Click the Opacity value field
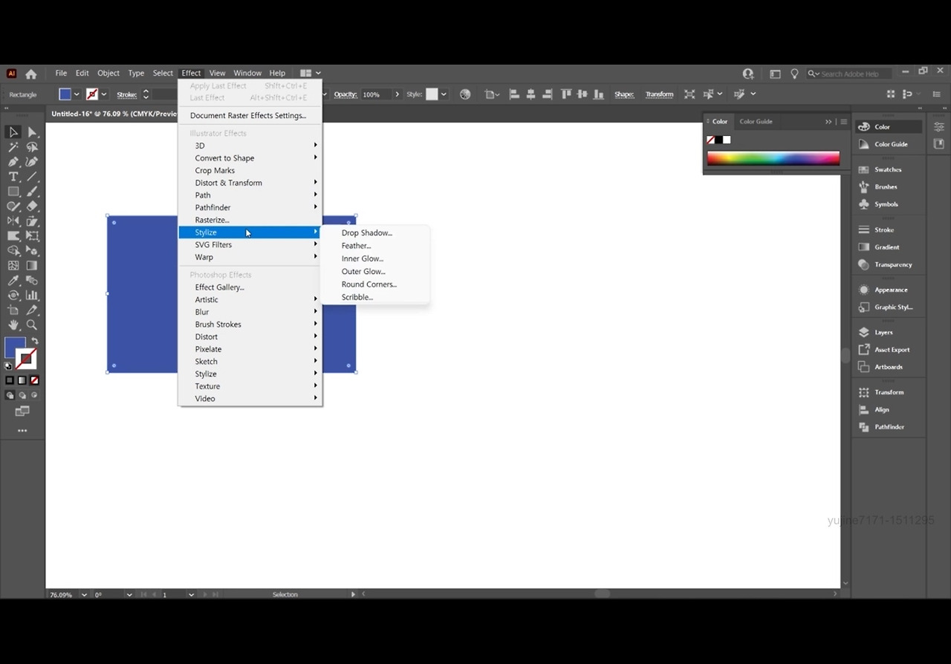The image size is (951, 664). 376,94
